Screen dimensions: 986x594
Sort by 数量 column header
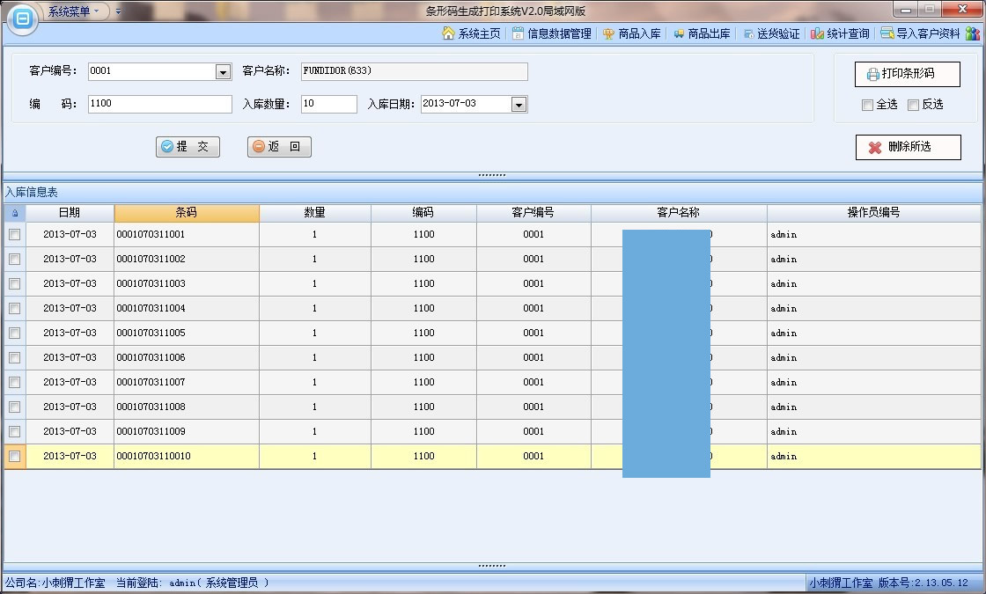coord(315,213)
